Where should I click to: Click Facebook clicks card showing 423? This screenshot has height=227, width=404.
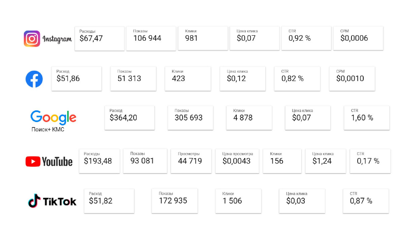[188, 79]
